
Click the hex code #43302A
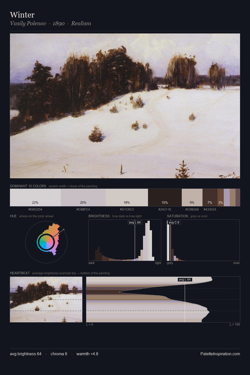click(x=210, y=209)
